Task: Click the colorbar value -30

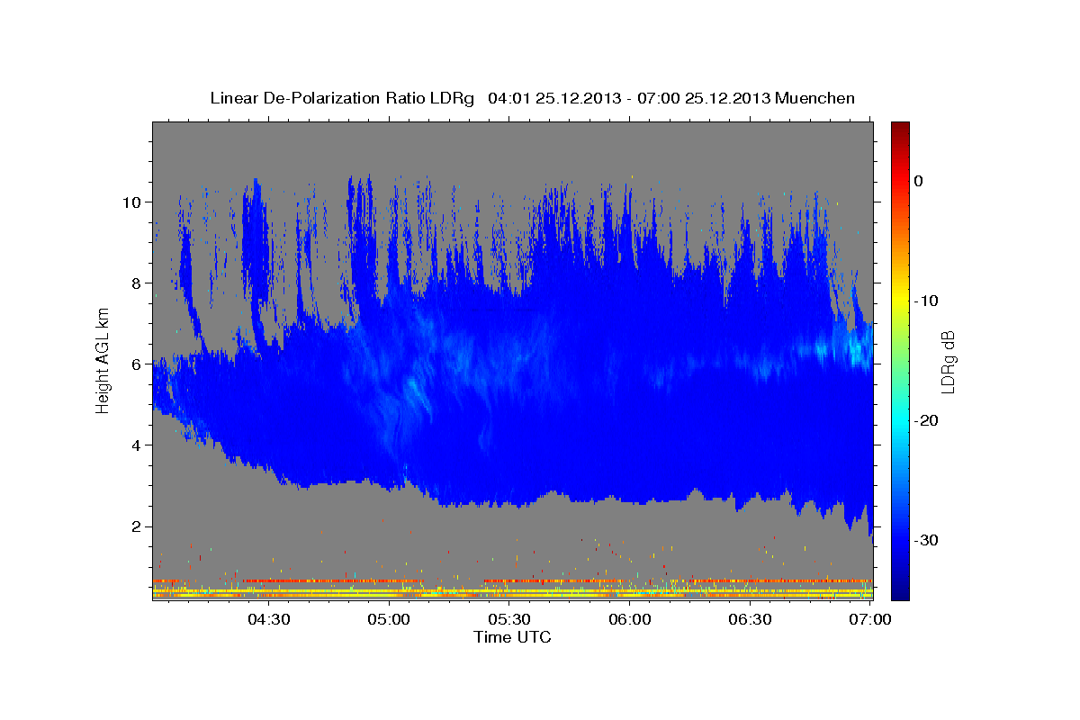Action: click(x=925, y=540)
